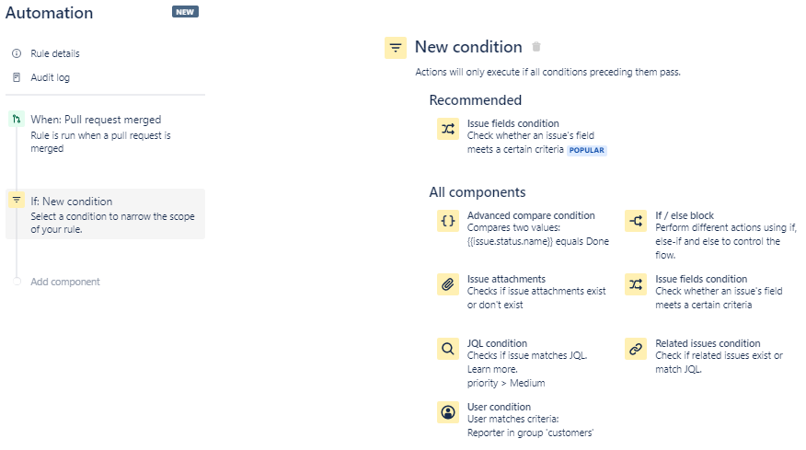The width and height of the screenshot is (806, 450).
Task: Click the trash icon beside New condition
Action: 536,47
